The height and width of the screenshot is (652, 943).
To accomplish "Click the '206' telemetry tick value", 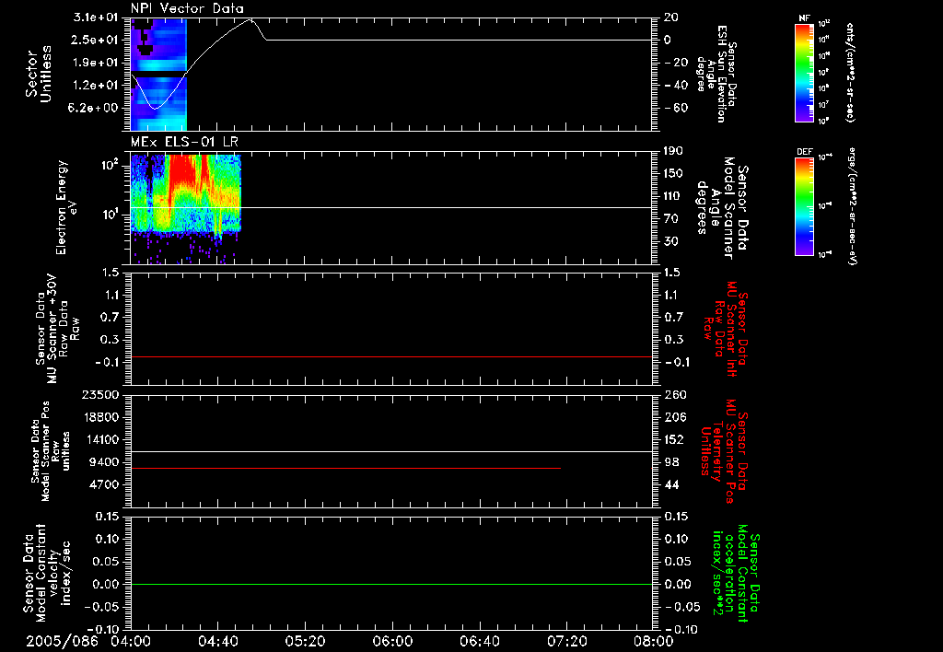I will [675, 417].
